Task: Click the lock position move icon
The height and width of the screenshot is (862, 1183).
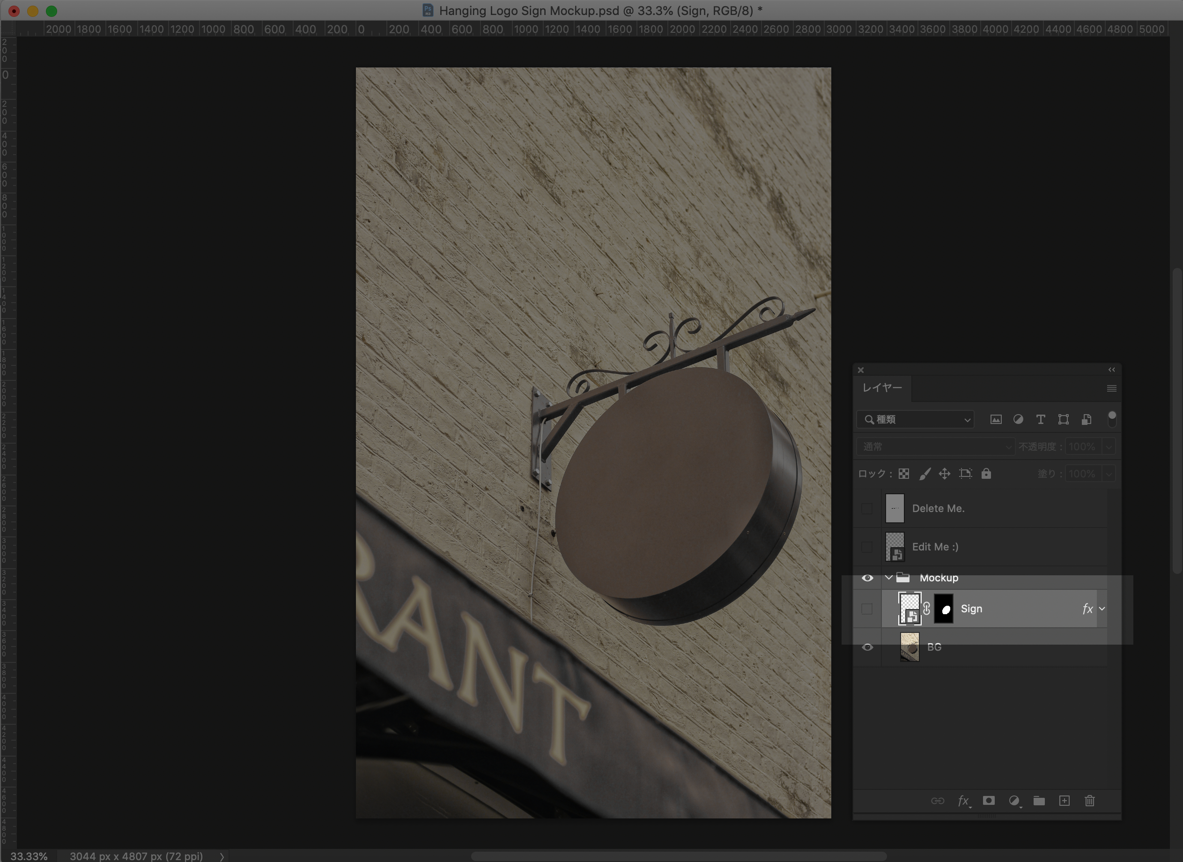Action: pyautogui.click(x=944, y=474)
